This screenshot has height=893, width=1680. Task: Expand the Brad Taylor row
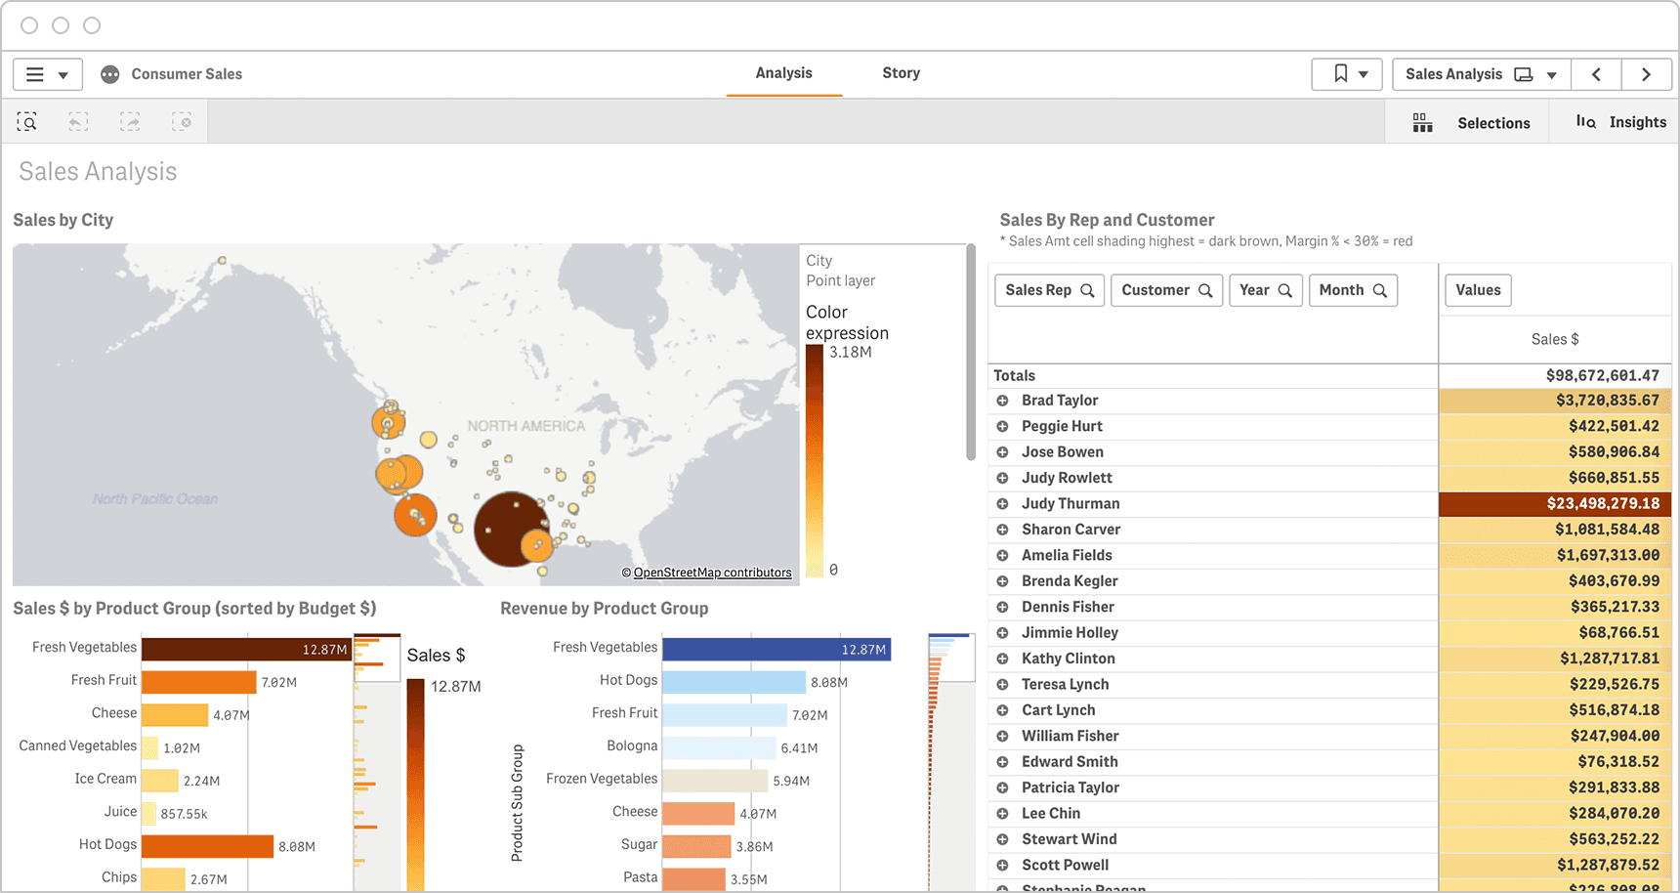[x=1002, y=401]
